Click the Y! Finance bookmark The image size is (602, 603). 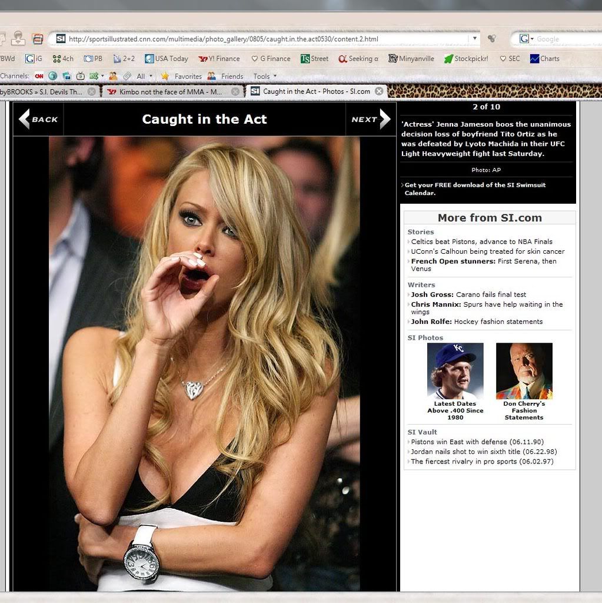point(219,59)
